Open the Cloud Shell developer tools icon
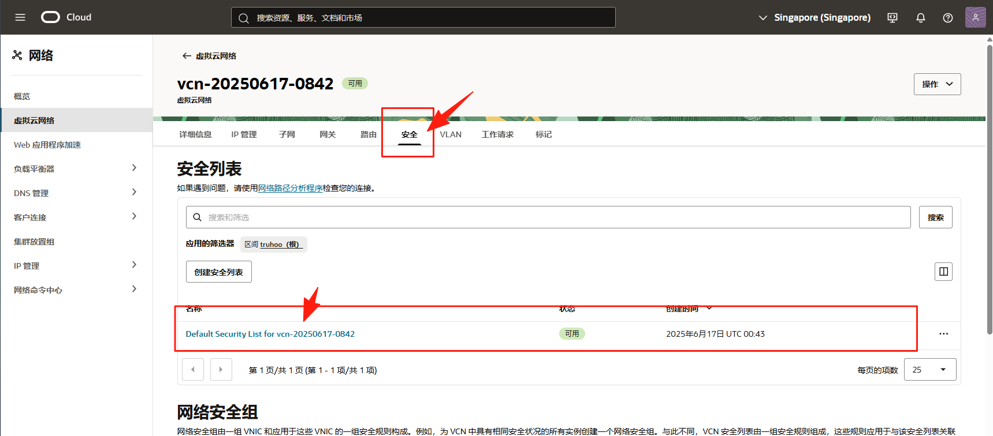 [x=892, y=18]
